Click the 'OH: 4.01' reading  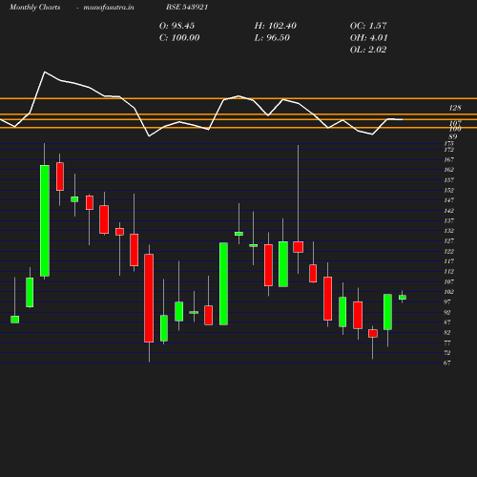[369, 38]
